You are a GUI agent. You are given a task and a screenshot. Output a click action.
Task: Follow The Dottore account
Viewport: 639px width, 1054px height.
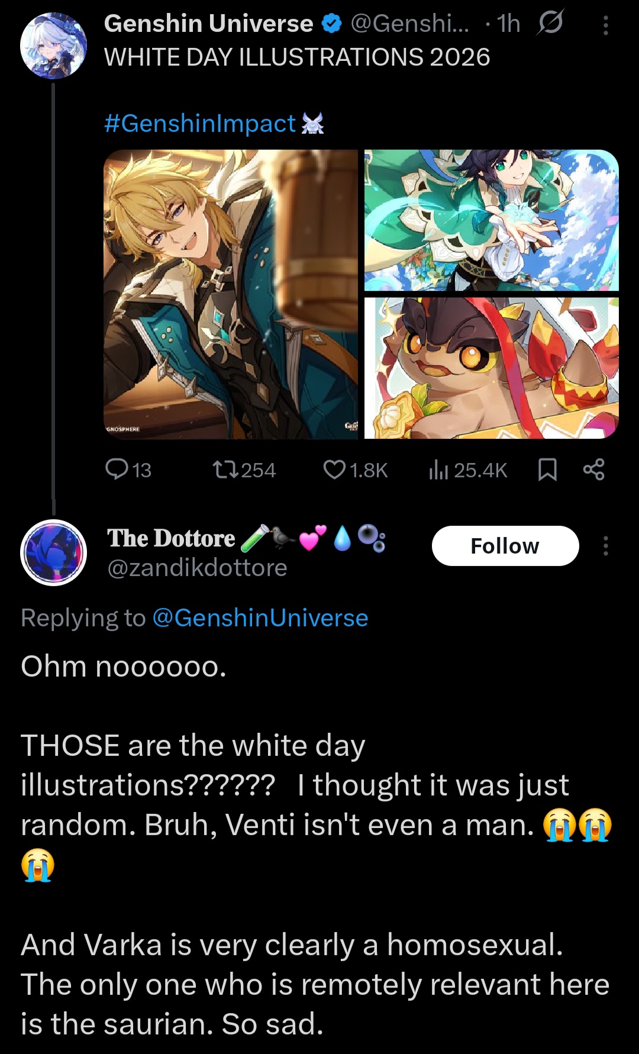[x=505, y=546]
